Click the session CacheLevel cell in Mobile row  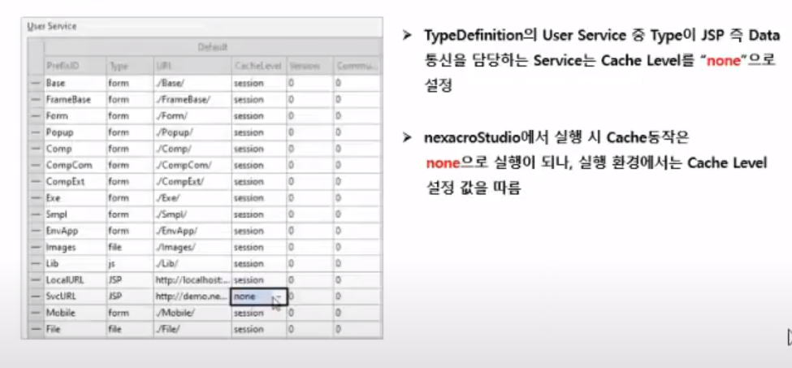pos(258,313)
